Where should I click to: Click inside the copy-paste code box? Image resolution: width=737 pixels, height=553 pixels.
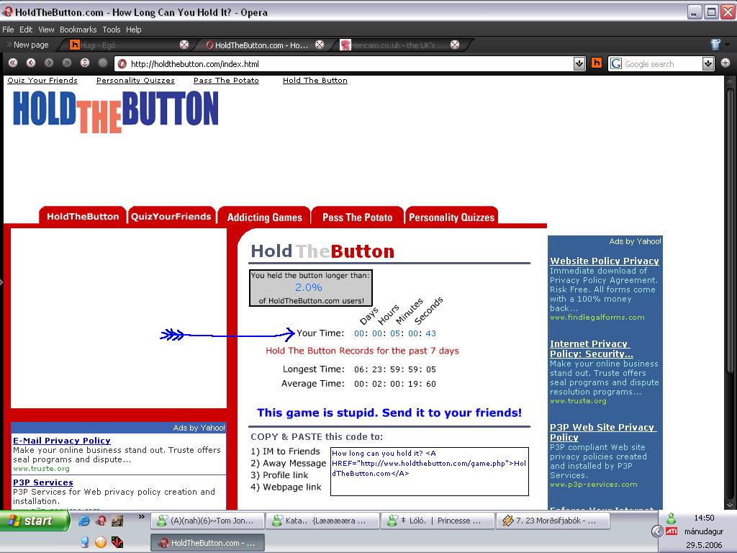point(430,472)
